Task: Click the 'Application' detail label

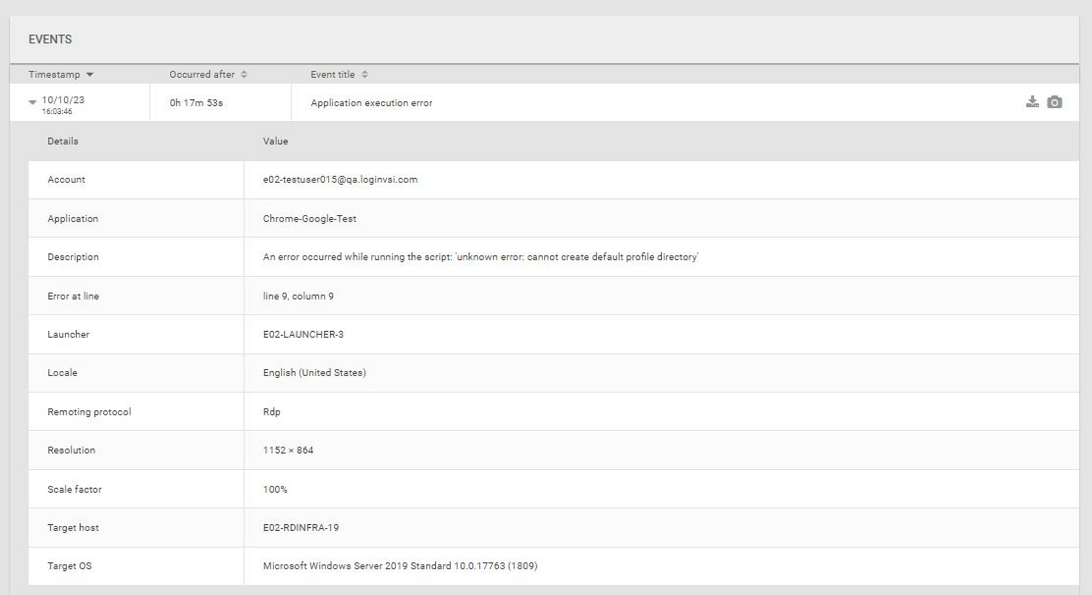Action: [72, 218]
